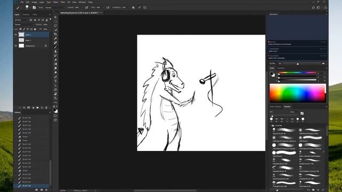The image size is (342, 192).
Task: Select the Zoom tool in the toolbar
Action: pos(56,98)
